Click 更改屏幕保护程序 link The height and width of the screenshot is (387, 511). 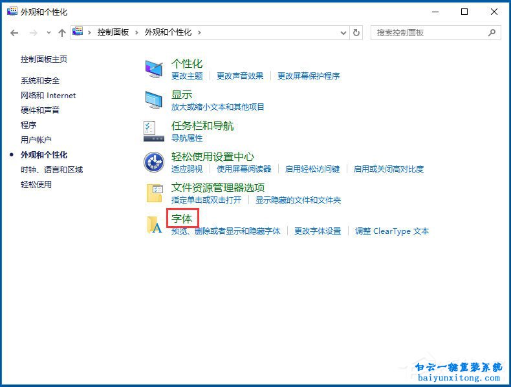click(309, 76)
